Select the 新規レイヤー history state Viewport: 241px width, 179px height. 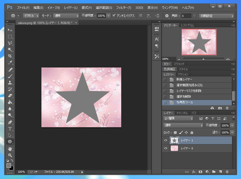point(184,79)
